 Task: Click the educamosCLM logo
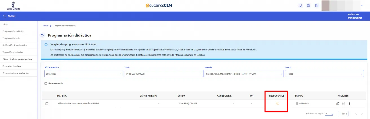(159, 6)
